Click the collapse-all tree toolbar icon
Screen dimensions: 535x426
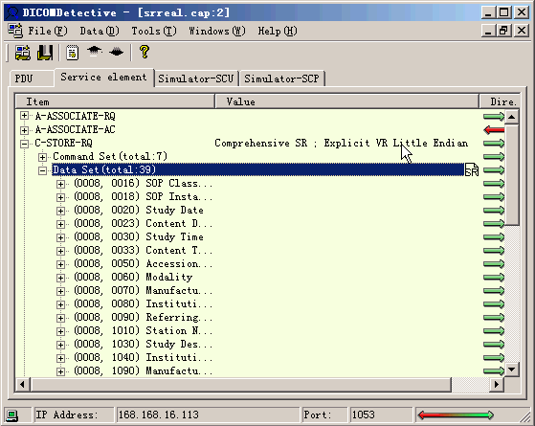click(95, 51)
